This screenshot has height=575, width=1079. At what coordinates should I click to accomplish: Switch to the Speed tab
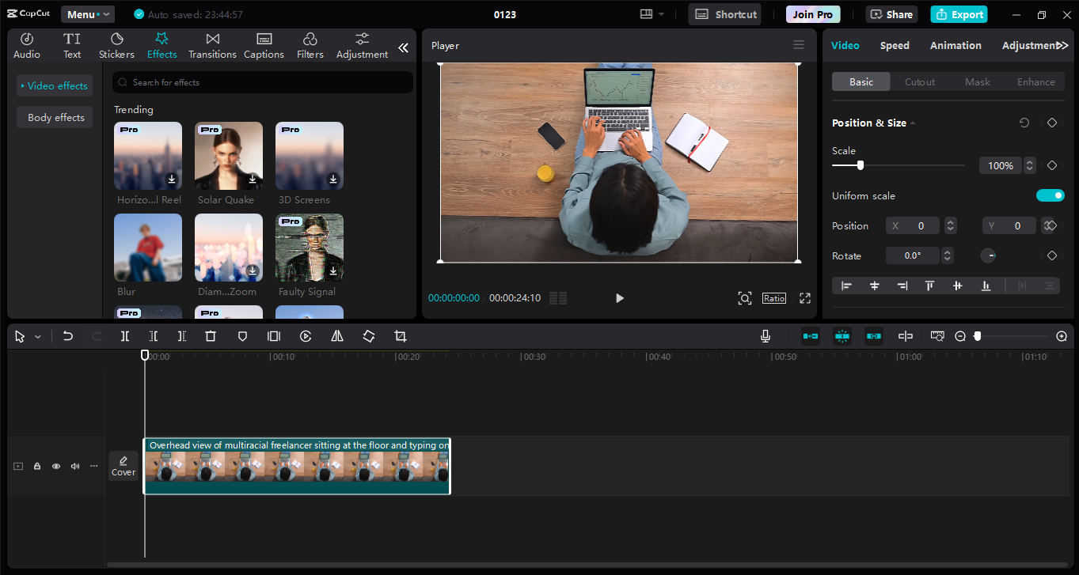(895, 45)
